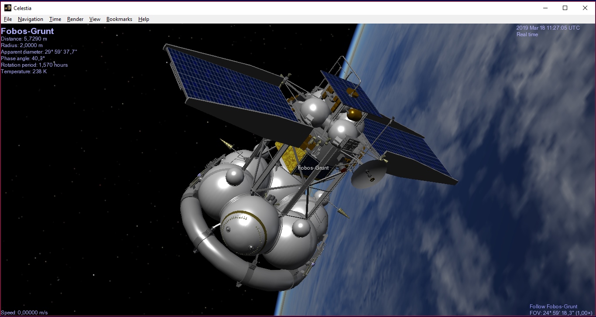Maximize the Celestia window
The image size is (596, 317).
click(565, 8)
